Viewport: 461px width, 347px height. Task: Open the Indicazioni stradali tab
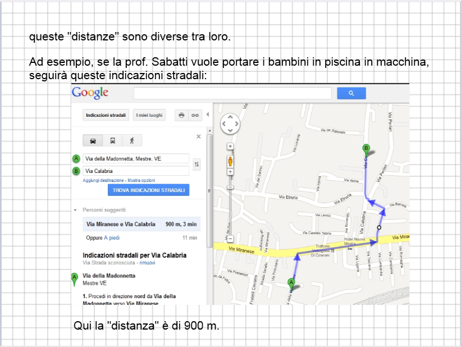[x=106, y=115]
